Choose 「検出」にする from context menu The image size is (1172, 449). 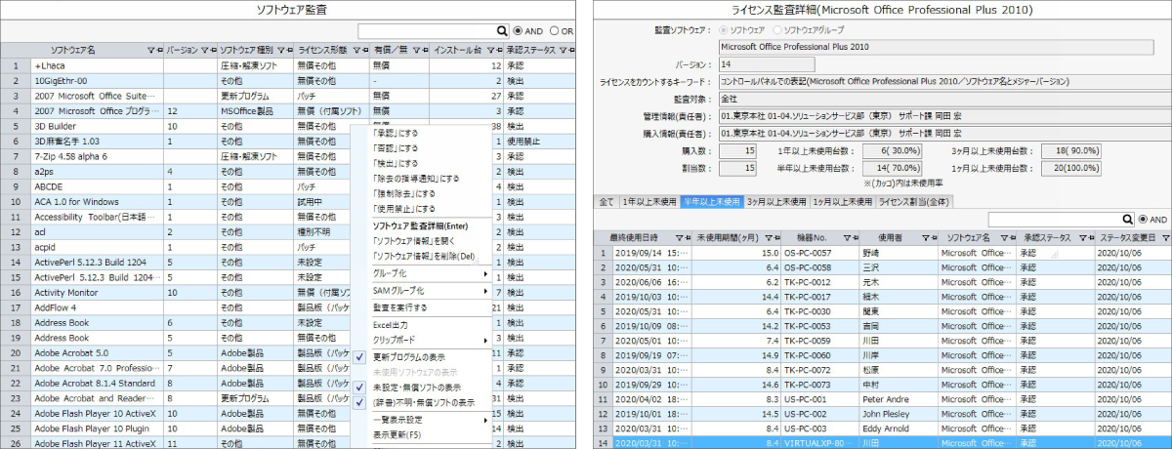tap(397, 163)
